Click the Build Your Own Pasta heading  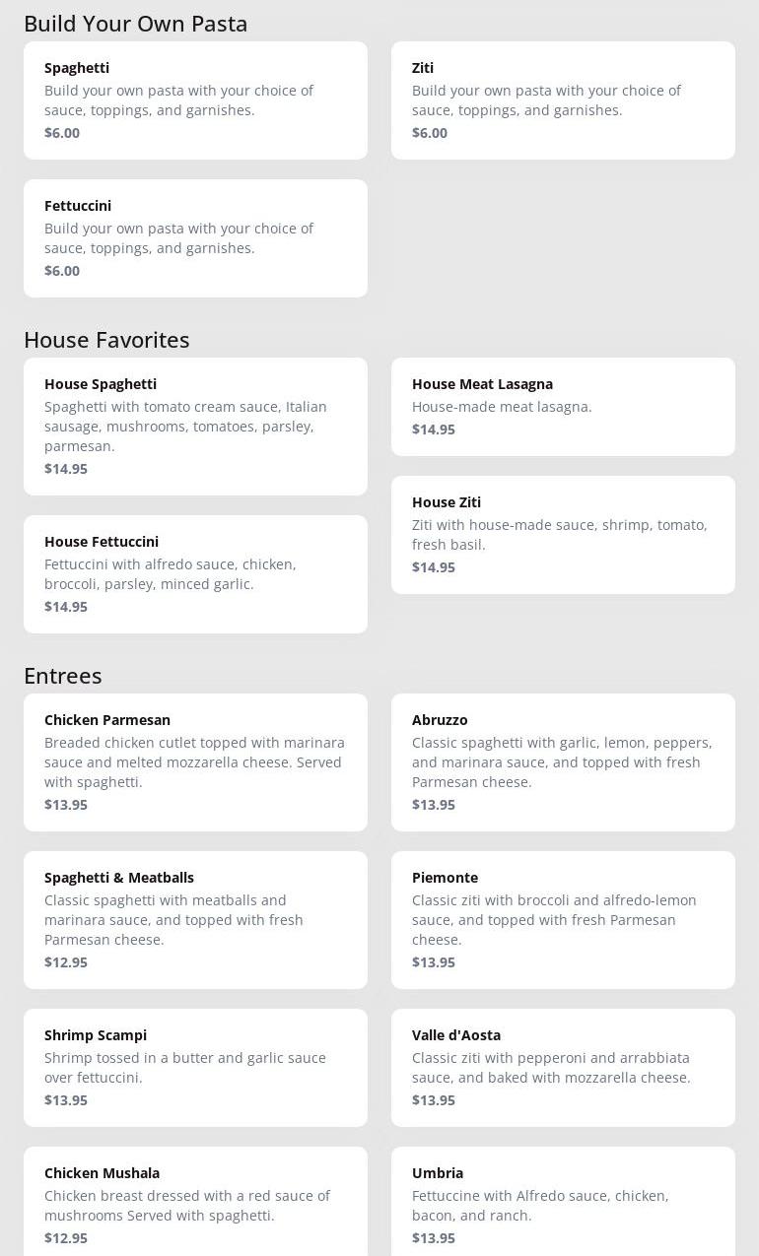136,24
